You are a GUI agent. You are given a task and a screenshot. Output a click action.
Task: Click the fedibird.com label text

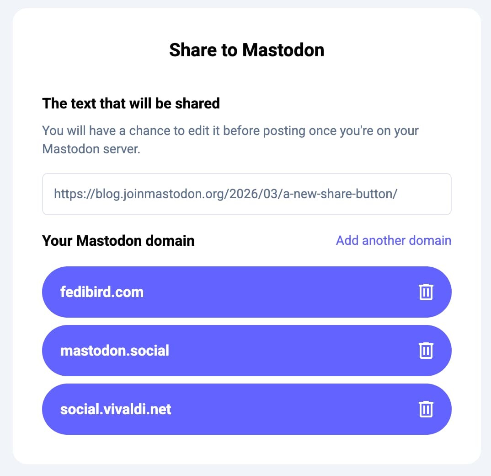click(x=102, y=292)
